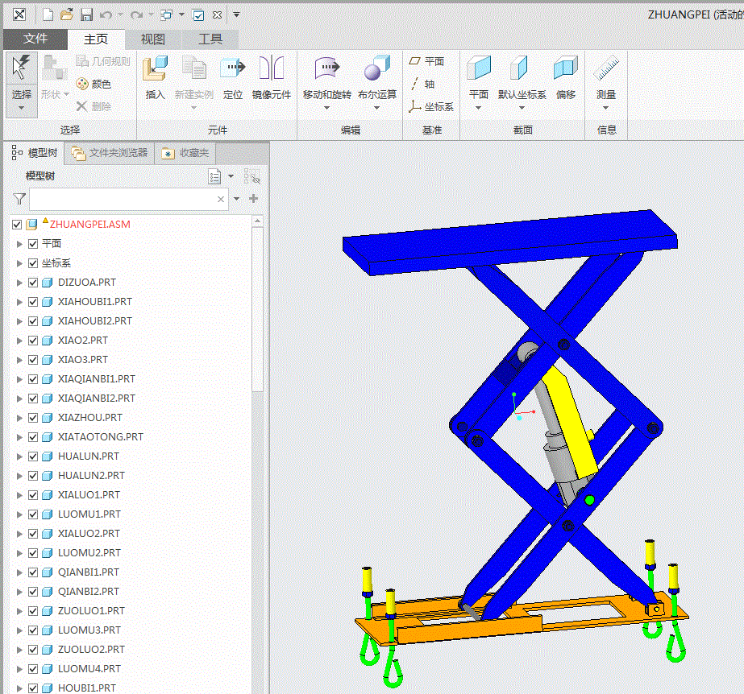Uncheck the HUALUN.PRT checkbox
744x694 pixels.
[33, 456]
